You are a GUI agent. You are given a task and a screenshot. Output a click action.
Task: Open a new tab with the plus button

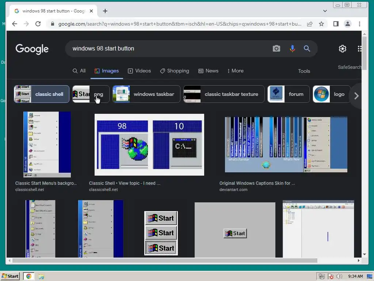(x=105, y=11)
